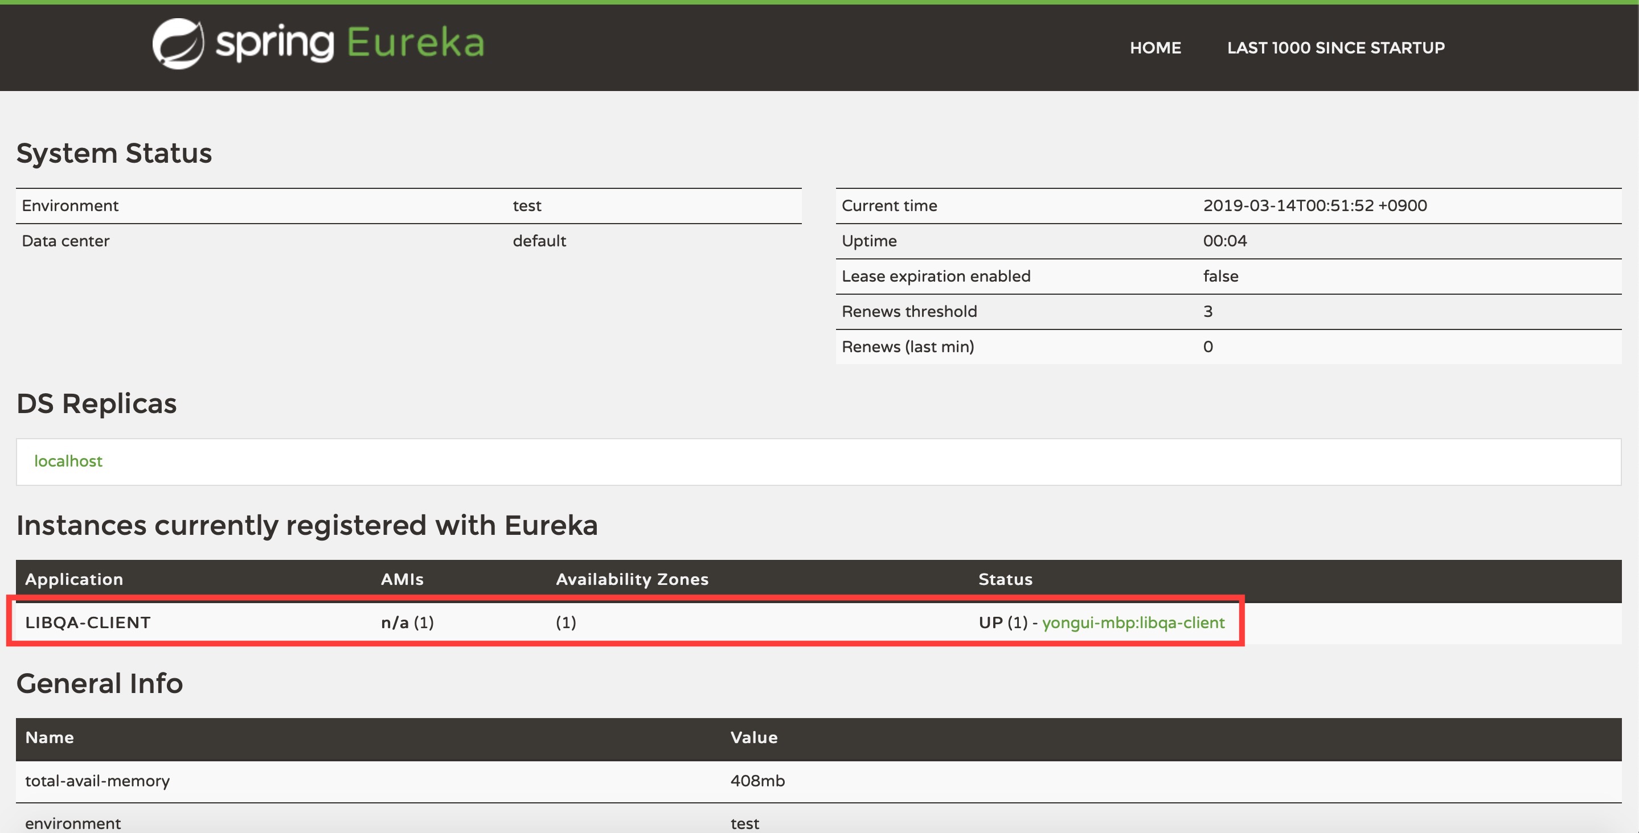Select the Uptime label
This screenshot has height=833, width=1639.
tap(868, 241)
